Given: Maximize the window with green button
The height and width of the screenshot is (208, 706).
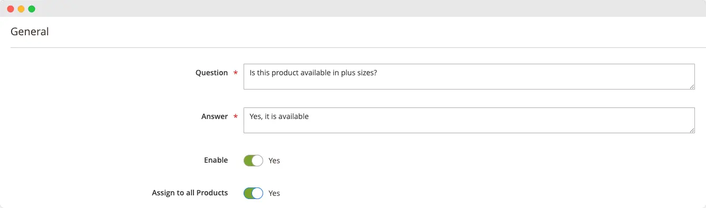Looking at the screenshot, I should coord(32,9).
